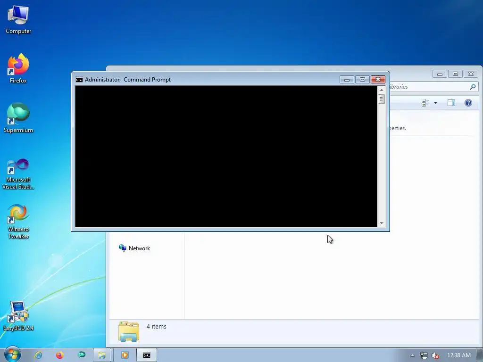The width and height of the screenshot is (483, 362).
Task: Open the network tray icon
Action: click(424, 355)
